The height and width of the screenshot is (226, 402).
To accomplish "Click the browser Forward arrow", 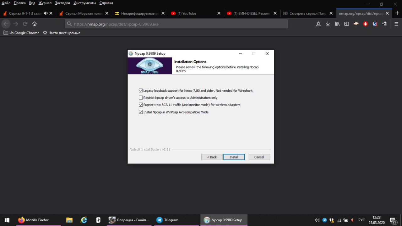I will tap(16, 24).
